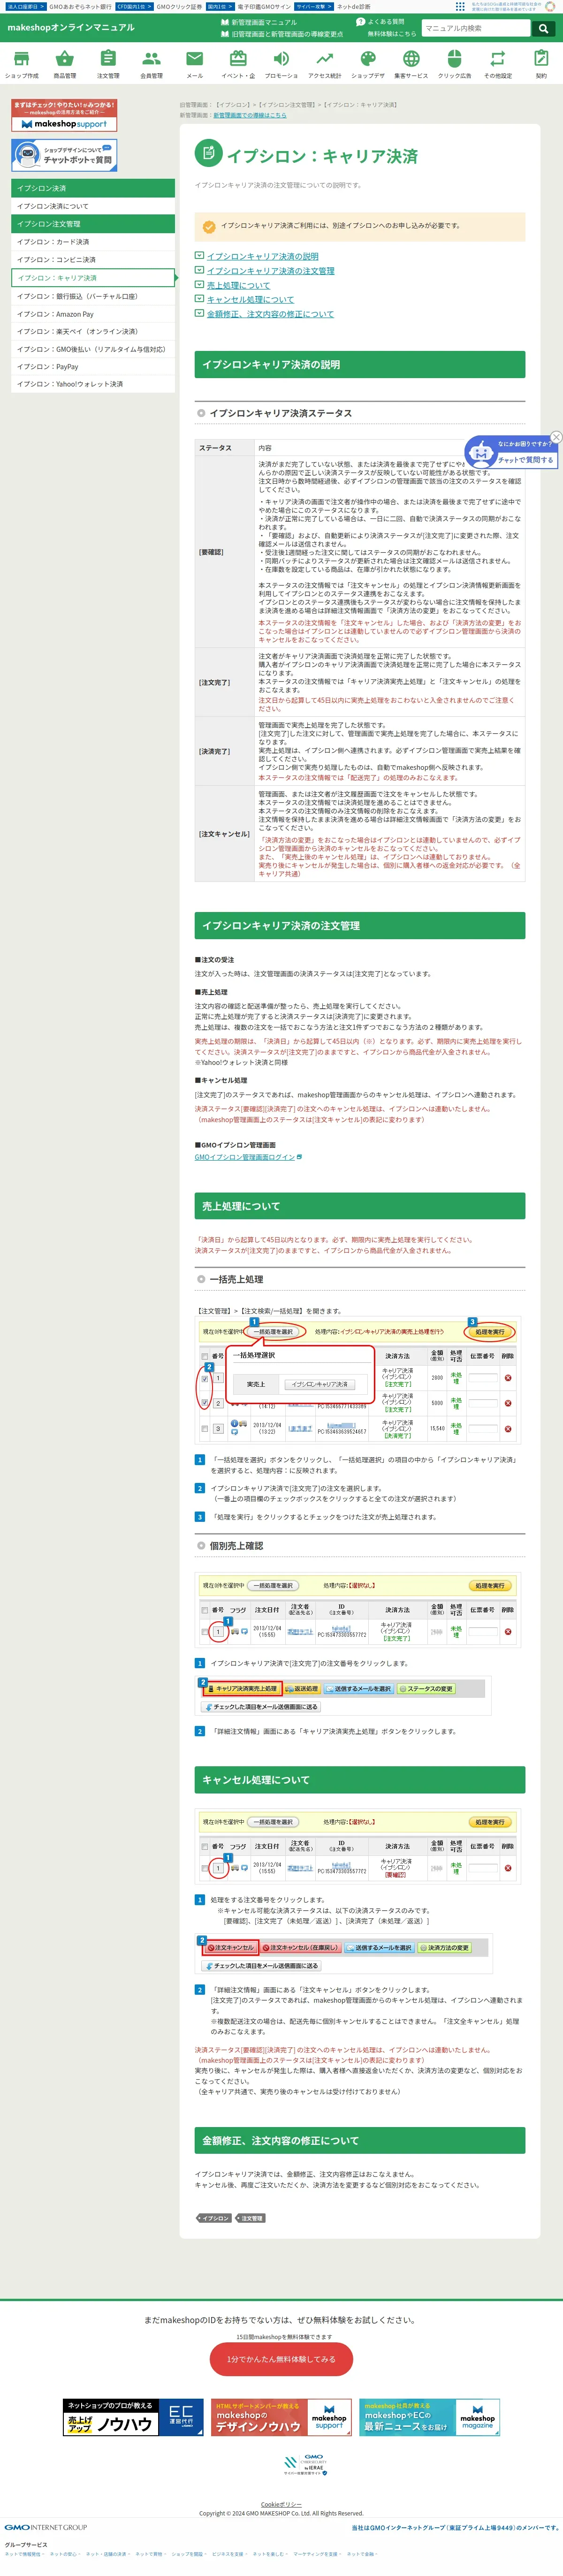This screenshot has width=563, height=2576.
Task: Select イプシロン：PayPay in sidebar
Action: tap(93, 367)
